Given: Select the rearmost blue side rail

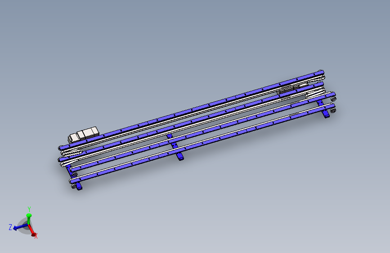Looking at the screenshot, I should [x=192, y=109].
